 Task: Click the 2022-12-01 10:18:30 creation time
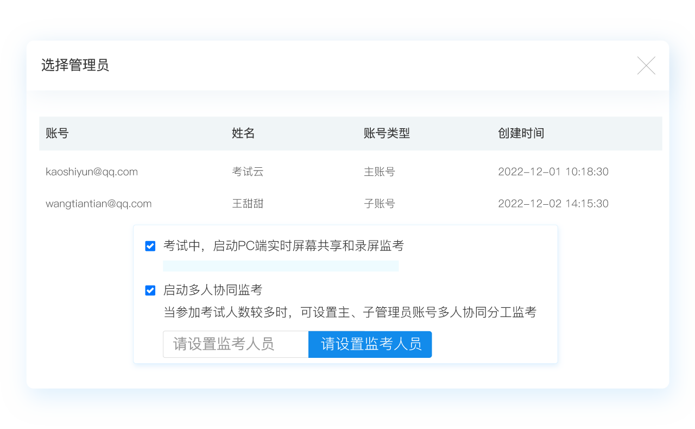[x=553, y=172]
